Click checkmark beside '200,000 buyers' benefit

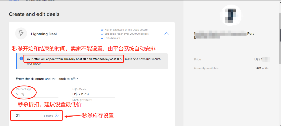click(102, 34)
